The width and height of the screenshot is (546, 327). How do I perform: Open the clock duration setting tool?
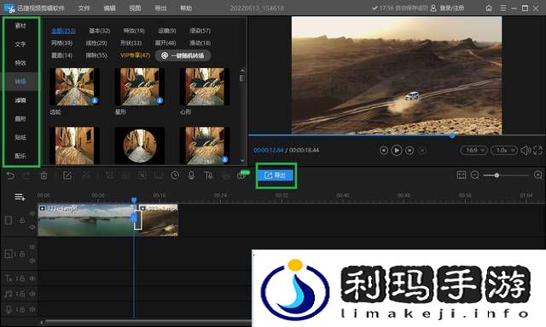point(175,175)
